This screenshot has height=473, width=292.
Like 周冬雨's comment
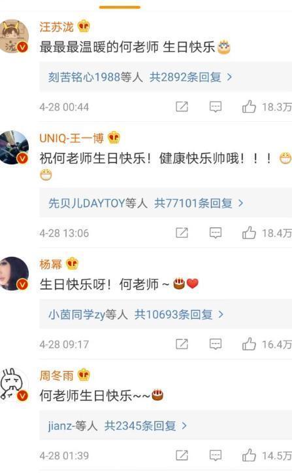point(249,455)
